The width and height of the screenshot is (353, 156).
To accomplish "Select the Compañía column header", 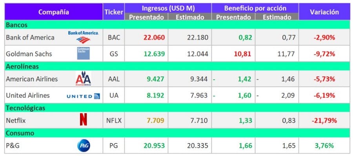I will (x=54, y=12).
